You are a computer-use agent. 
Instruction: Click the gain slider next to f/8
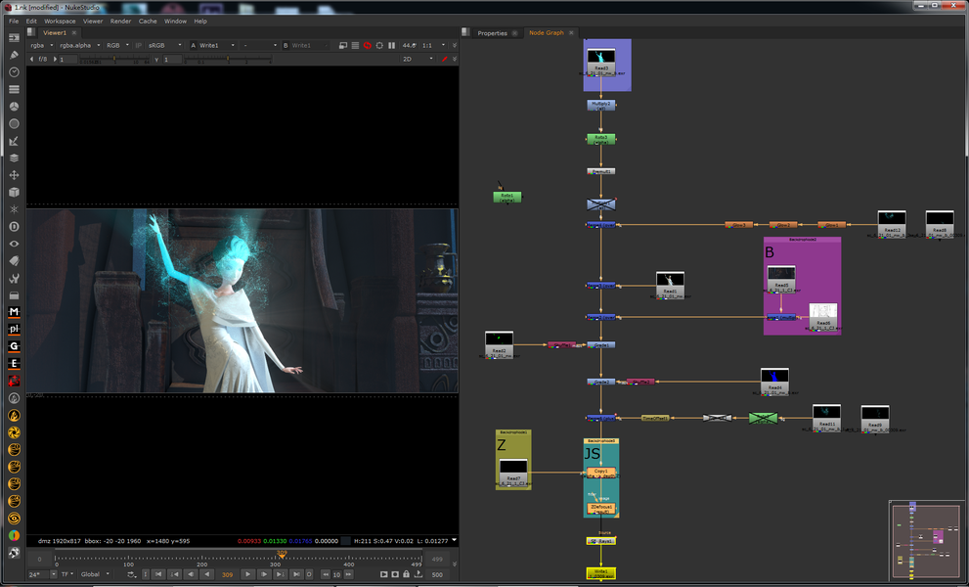coord(114,59)
